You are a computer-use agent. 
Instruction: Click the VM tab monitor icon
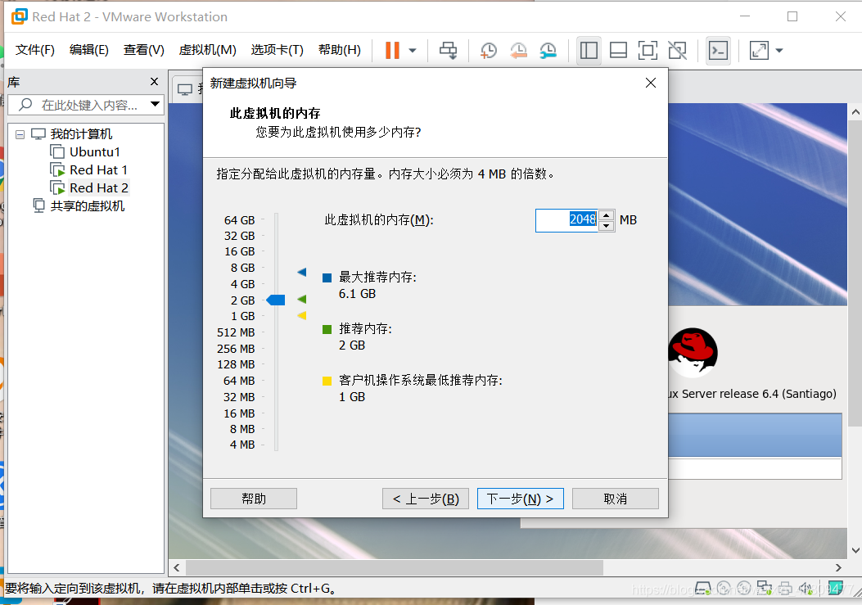[x=185, y=89]
